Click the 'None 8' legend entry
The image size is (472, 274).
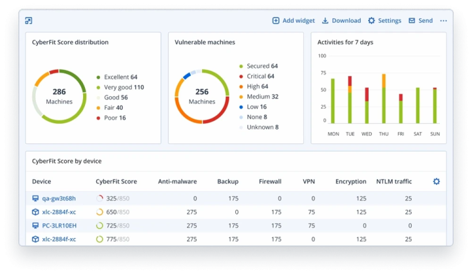(x=253, y=117)
